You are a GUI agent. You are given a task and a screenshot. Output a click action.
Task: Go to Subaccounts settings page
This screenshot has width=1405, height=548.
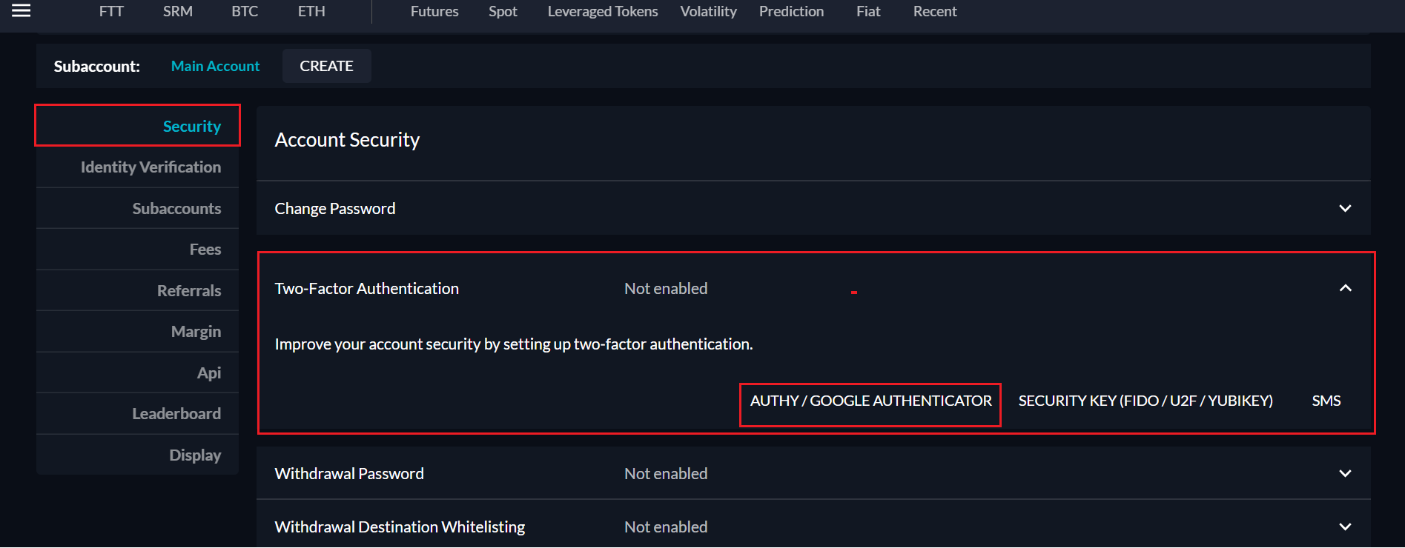[176, 209]
